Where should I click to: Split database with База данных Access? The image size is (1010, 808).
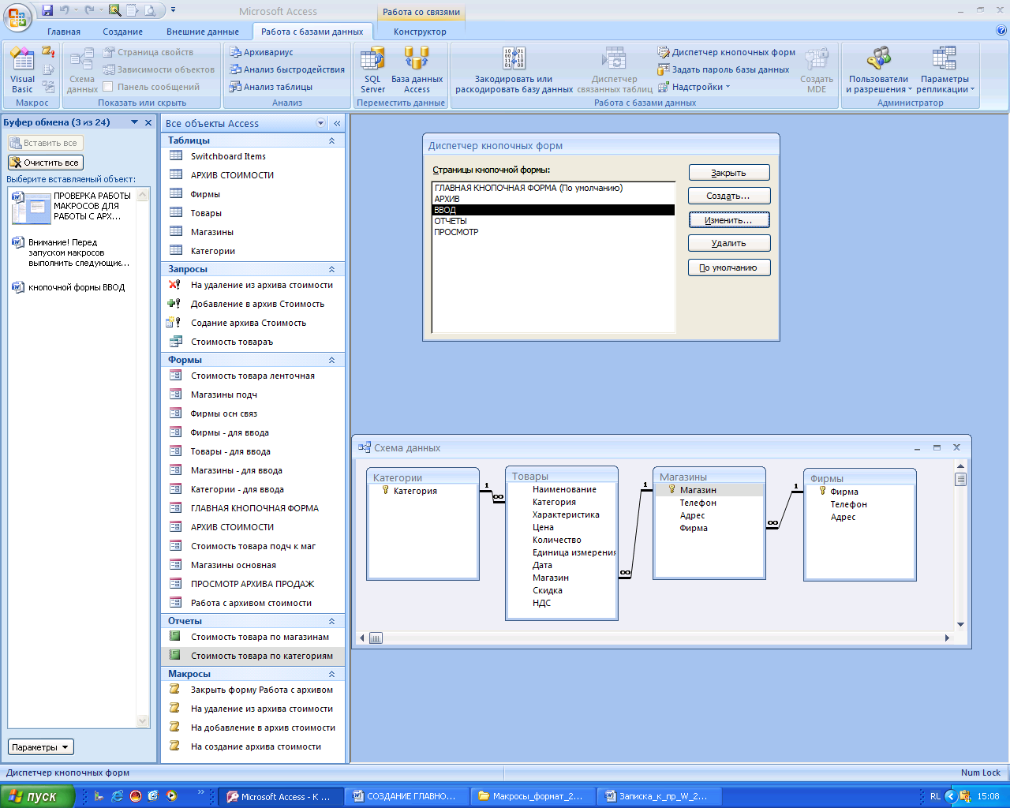click(x=417, y=69)
